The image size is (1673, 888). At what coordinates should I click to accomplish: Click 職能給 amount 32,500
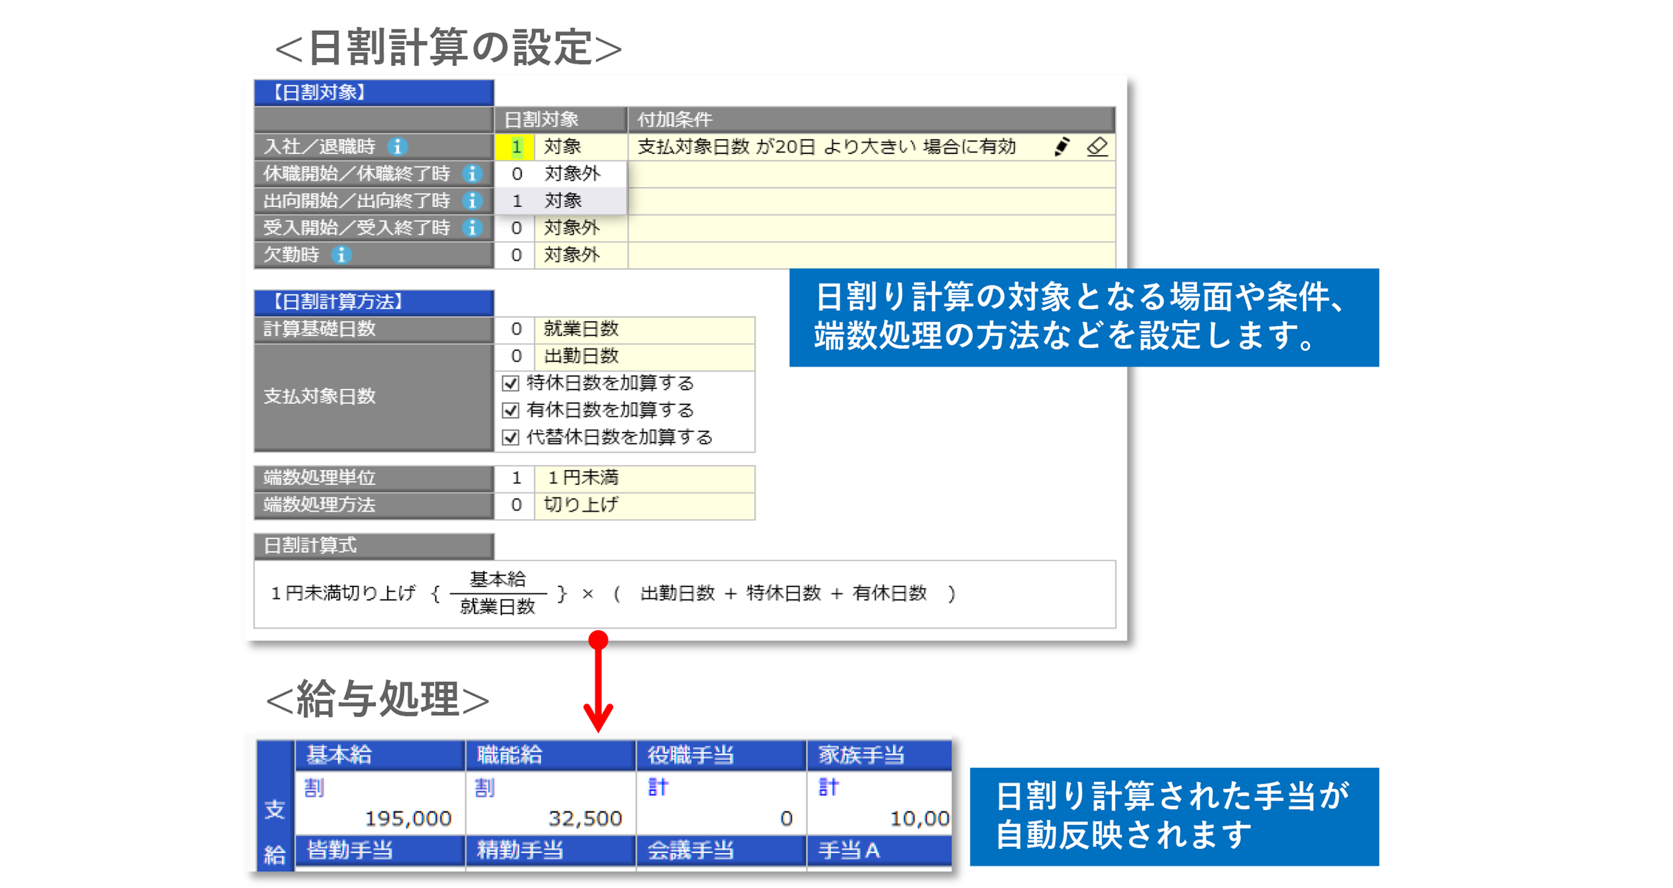pyautogui.click(x=585, y=819)
